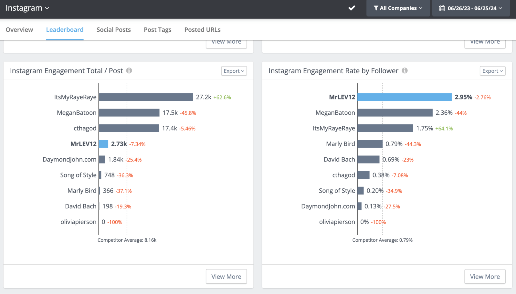Click the info icon next to Instagram Engagement Total / Post
This screenshot has width=516, height=294.
(x=130, y=70)
